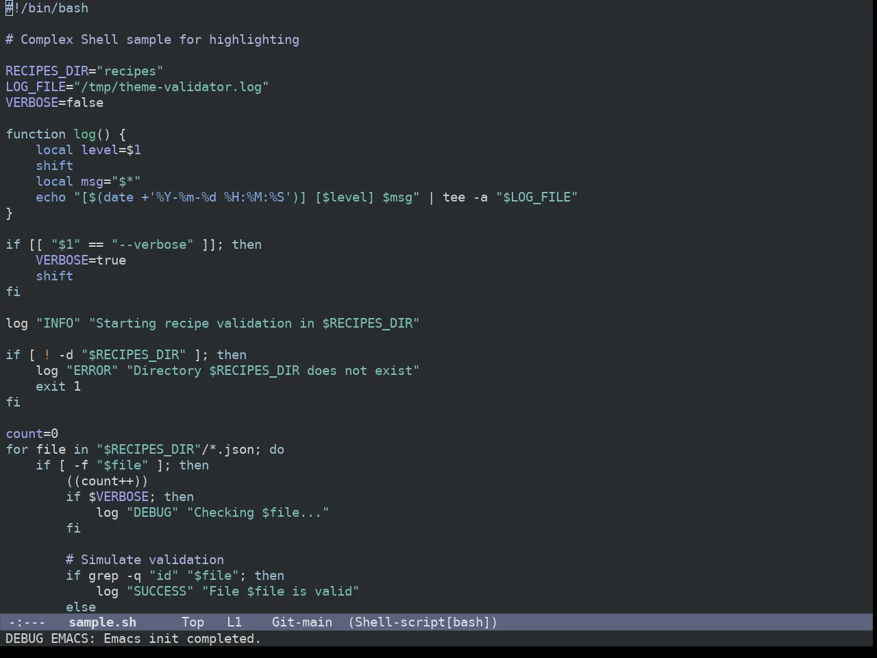Click the 'local msg="$*"' line
The width and height of the screenshot is (877, 658).
[88, 182]
